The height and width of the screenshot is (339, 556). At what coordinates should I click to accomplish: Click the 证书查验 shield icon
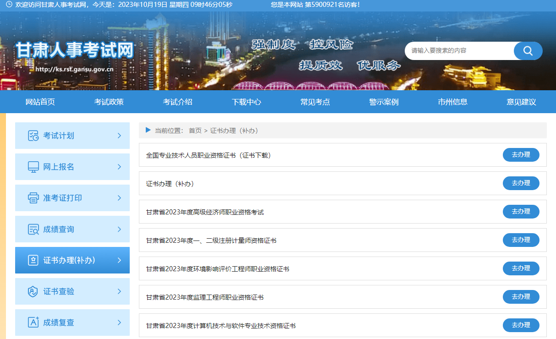pyautogui.click(x=33, y=291)
